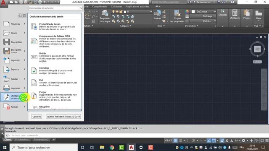This screenshot has width=269, height=151.
Task: Click the customization menu icon in status bar
Action: (267, 141)
